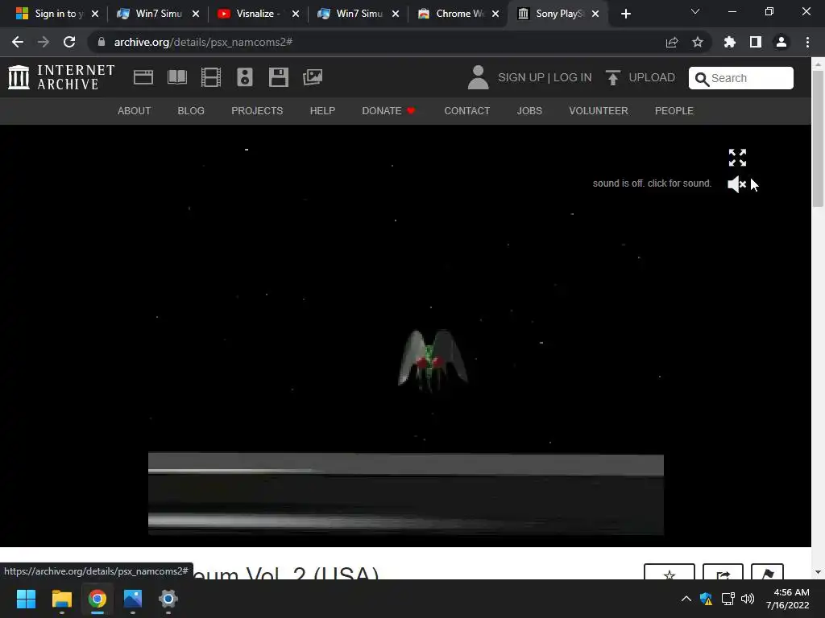825x618 pixels.
Task: Open the ABOUT menu item
Action: coord(135,111)
